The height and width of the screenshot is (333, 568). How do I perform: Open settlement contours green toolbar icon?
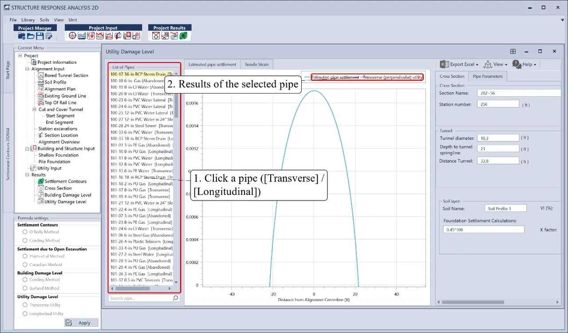click(x=183, y=36)
